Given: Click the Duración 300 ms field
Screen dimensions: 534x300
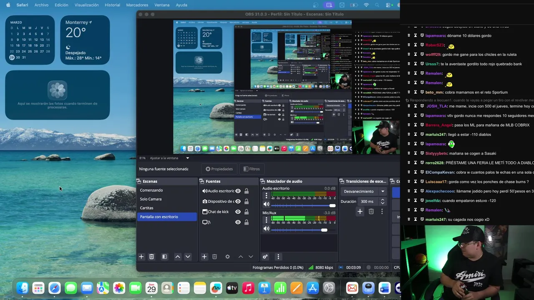Looking at the screenshot, I should [x=369, y=201].
